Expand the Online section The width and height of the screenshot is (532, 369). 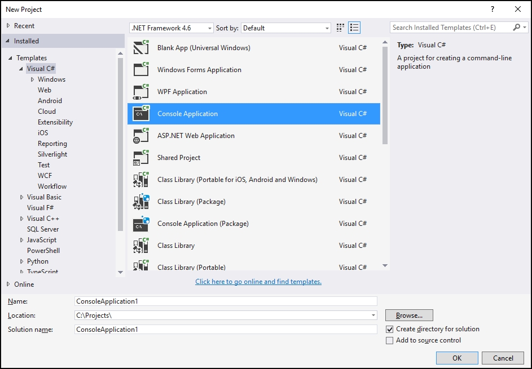8,284
